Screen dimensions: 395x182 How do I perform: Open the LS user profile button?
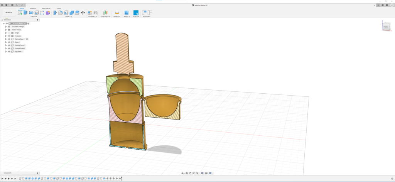coord(392,5)
